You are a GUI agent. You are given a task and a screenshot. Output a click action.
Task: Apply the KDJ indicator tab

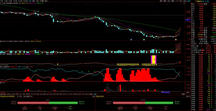click(64, 94)
